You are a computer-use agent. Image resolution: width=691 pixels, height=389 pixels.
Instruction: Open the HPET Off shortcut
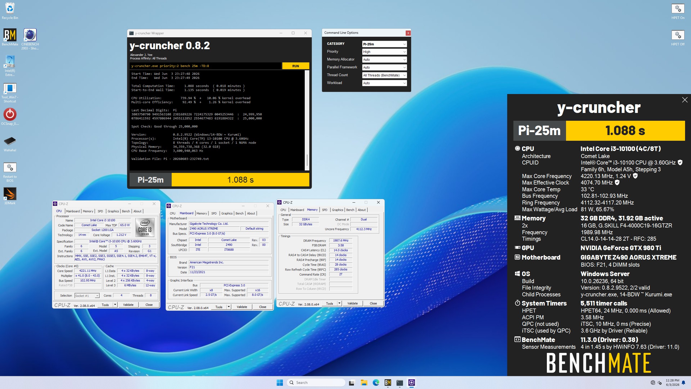(x=678, y=38)
